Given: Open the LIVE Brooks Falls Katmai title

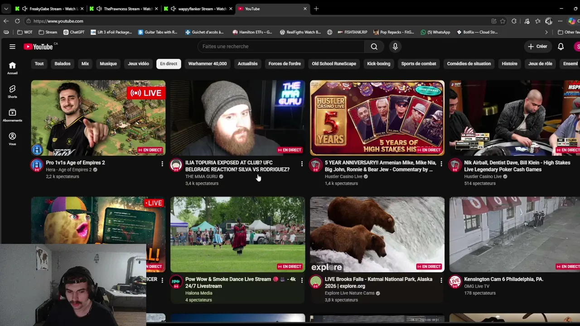Looking at the screenshot, I should [378, 283].
